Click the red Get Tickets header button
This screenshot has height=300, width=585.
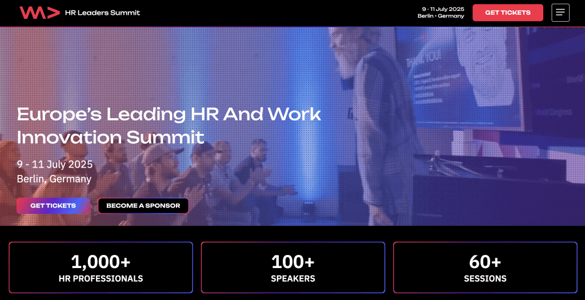(x=508, y=13)
